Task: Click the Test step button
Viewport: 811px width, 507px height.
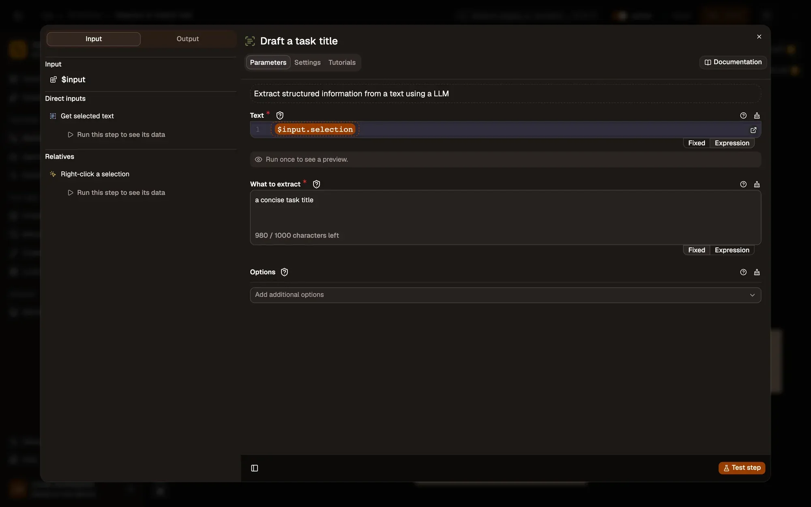Action: (742, 468)
